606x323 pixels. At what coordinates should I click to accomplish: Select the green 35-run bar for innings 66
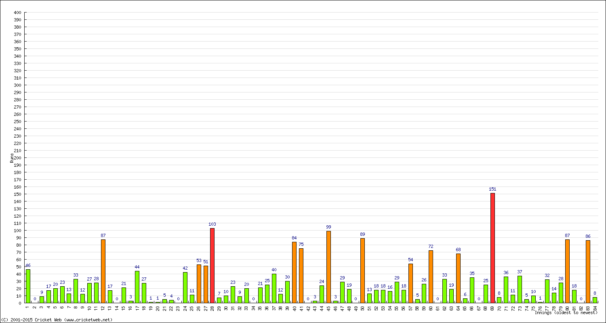[x=472, y=290]
